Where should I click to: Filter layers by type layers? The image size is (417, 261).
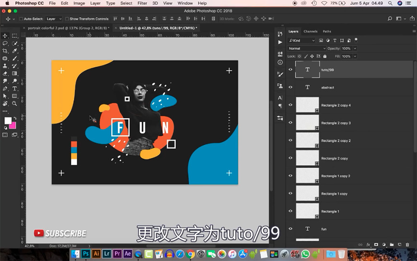[x=335, y=40]
